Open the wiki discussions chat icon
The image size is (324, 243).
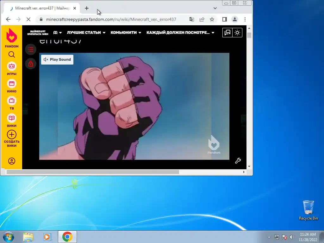(227, 33)
